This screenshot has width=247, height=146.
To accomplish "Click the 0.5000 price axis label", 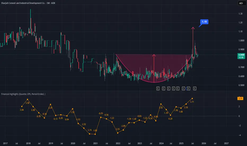I will 241,85.
